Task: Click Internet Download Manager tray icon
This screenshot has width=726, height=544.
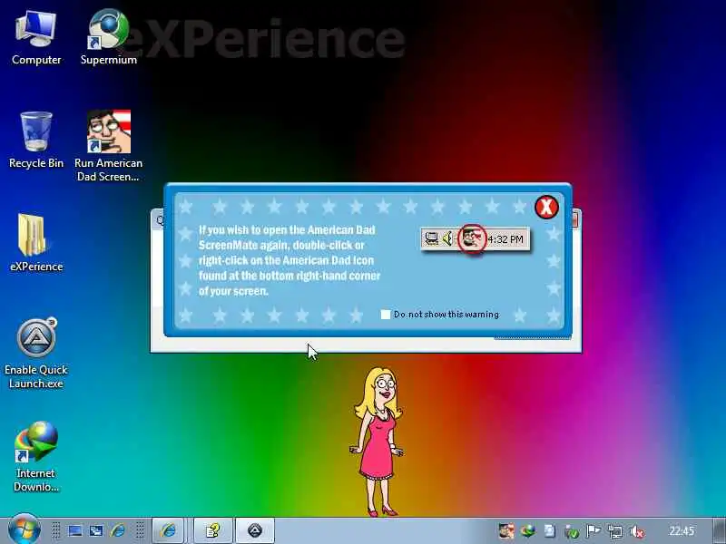Action: 528,531
